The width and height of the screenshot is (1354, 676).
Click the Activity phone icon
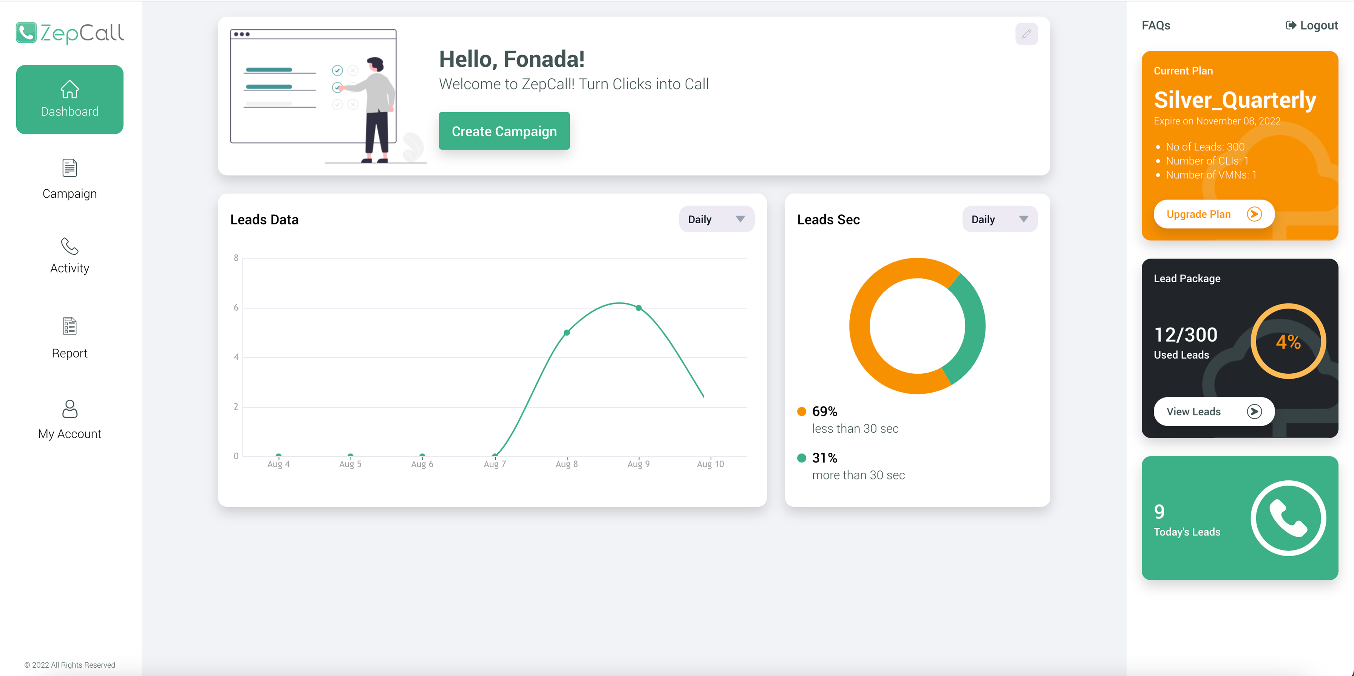(x=70, y=246)
